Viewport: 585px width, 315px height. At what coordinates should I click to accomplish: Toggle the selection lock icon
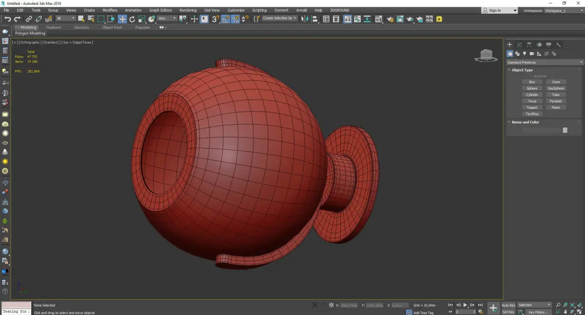[x=323, y=305]
